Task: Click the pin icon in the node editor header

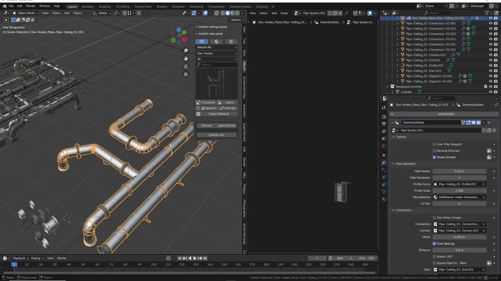Action: click(x=347, y=13)
